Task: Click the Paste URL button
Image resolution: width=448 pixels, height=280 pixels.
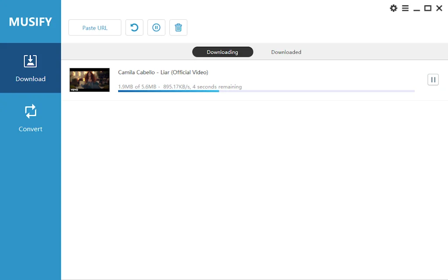Action: click(94, 28)
